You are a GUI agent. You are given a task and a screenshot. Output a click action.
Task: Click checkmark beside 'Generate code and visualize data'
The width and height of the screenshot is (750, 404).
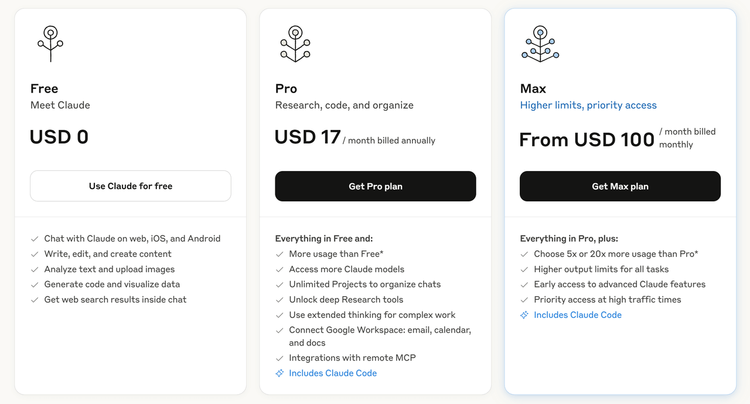coord(35,285)
